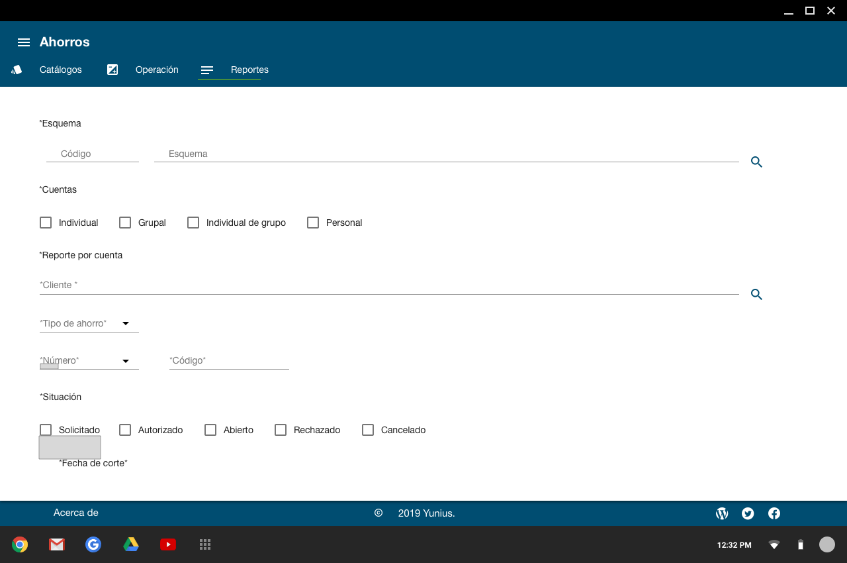Viewport: 847px width, 563px height.
Task: Click the search icon beside Cliente field
Action: pyautogui.click(x=756, y=294)
